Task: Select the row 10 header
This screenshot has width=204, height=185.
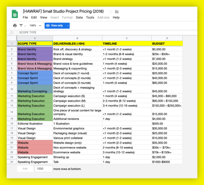Action: pyautogui.click(x=12, y=89)
